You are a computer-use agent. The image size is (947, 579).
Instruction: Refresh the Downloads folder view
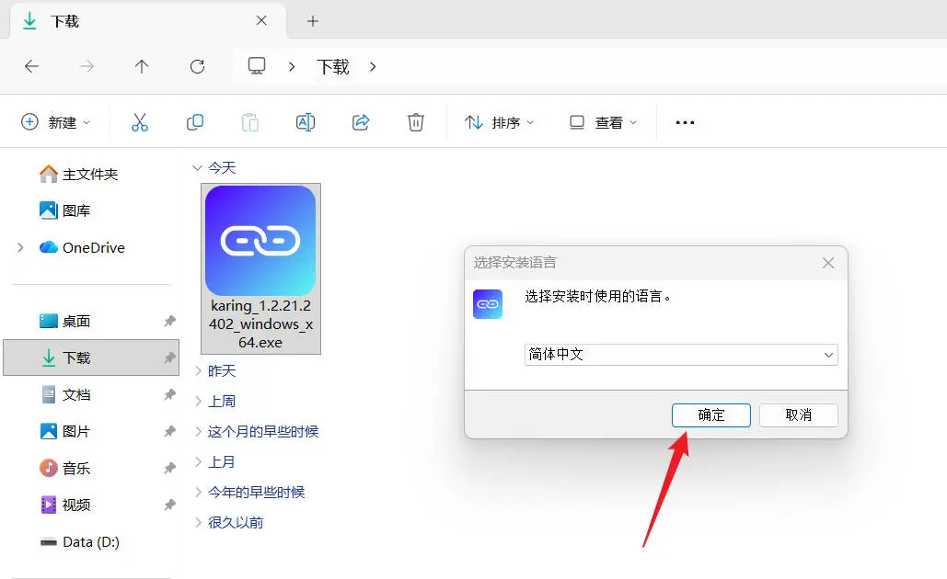198,66
